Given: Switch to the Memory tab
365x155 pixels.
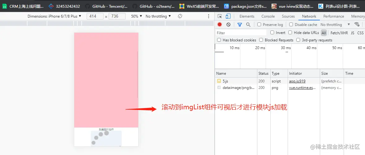Looking at the screenshot, I should click(x=358, y=16).
